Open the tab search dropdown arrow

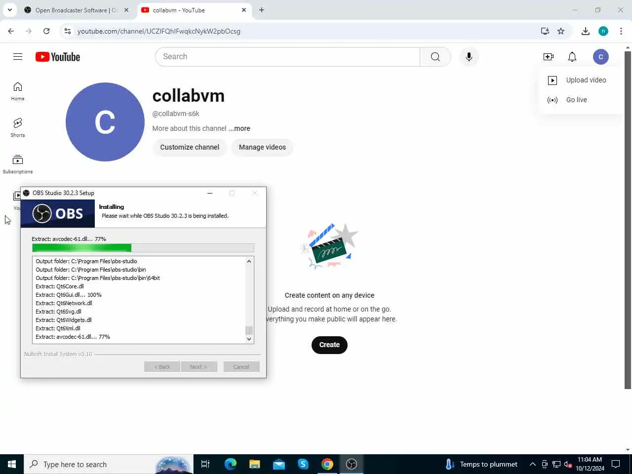[10, 10]
